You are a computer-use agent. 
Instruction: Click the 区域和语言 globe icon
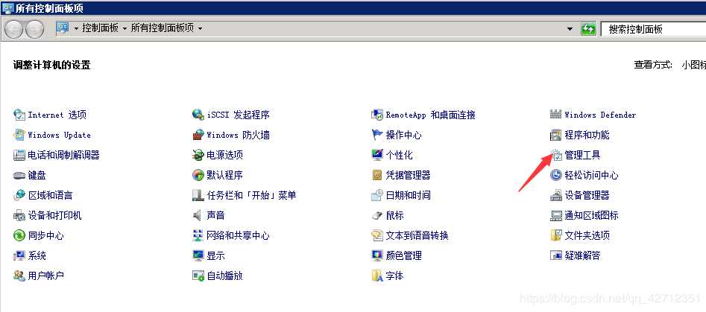click(x=19, y=195)
